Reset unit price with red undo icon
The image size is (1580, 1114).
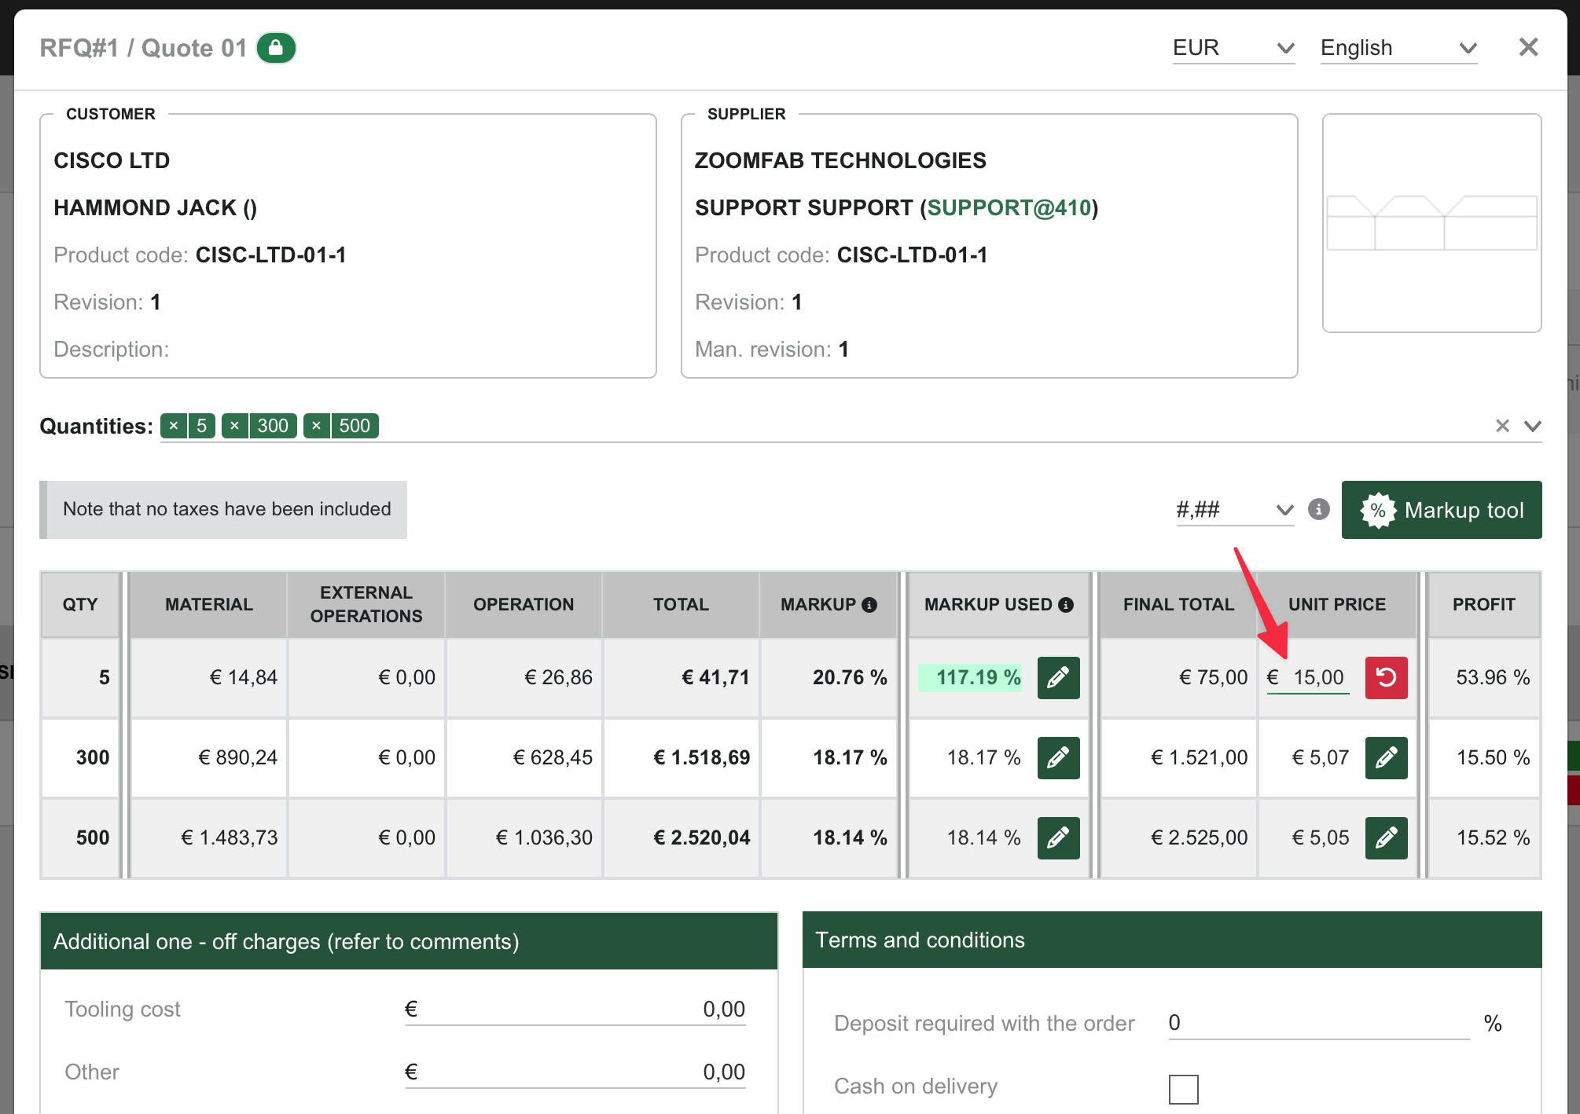(x=1386, y=677)
